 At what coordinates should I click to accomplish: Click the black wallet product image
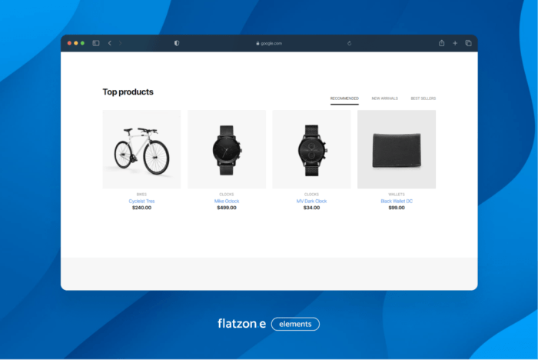(397, 149)
